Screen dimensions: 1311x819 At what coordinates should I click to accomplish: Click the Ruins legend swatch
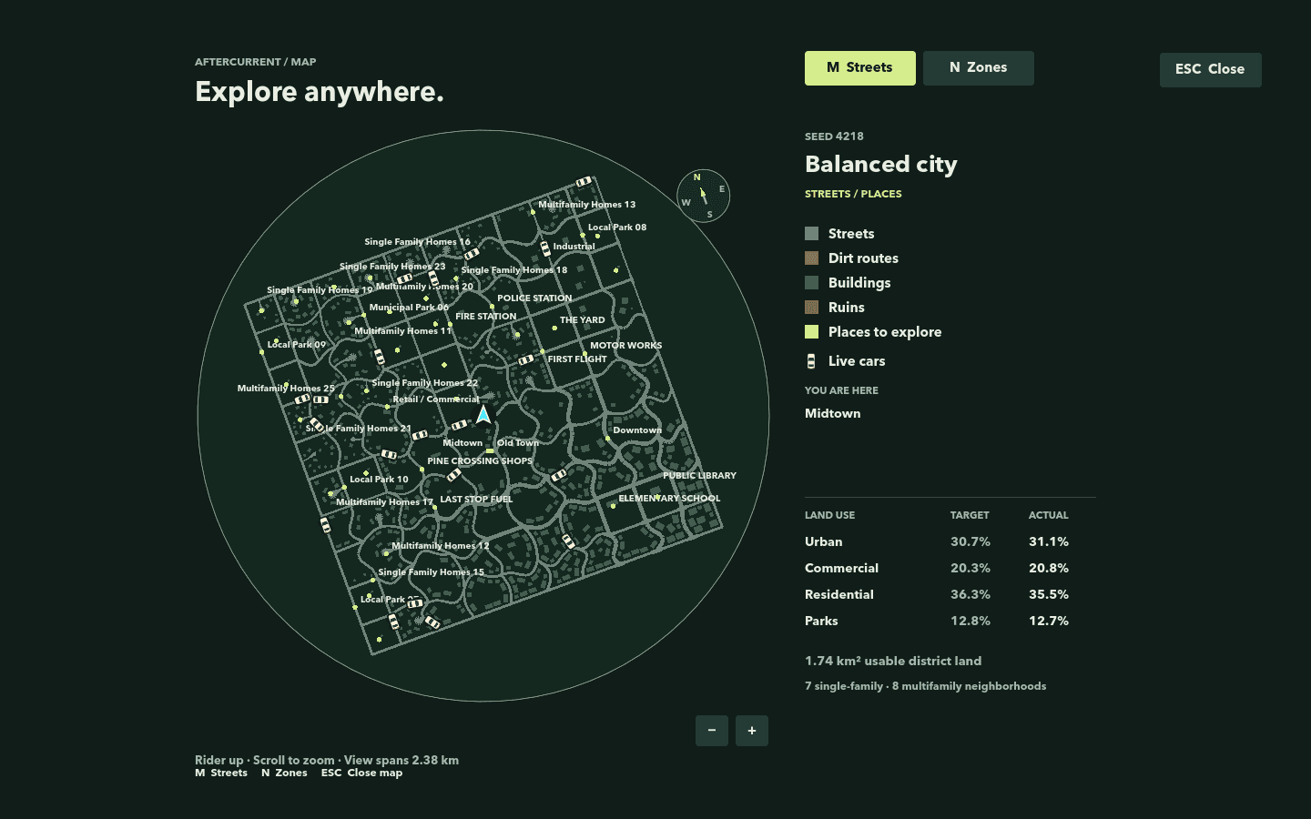811,308
